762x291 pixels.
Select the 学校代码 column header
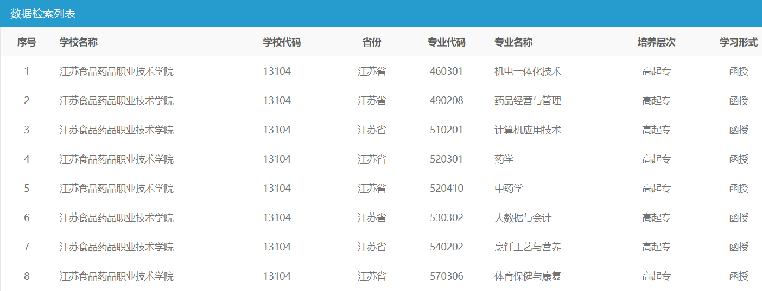tap(282, 42)
